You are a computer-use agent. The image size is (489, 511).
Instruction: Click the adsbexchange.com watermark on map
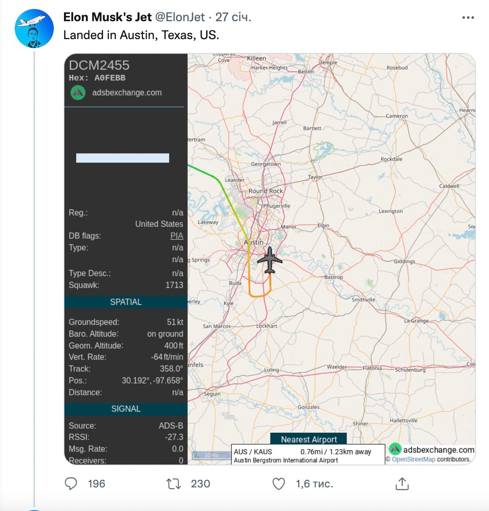[x=432, y=449]
